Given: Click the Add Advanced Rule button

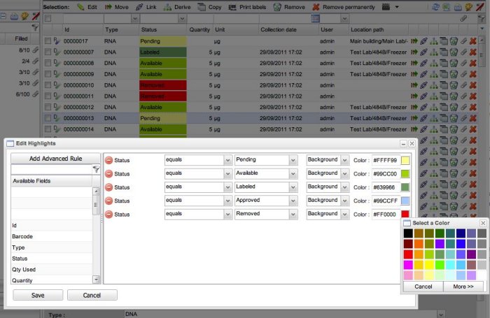Looking at the screenshot, I should coord(56,159).
